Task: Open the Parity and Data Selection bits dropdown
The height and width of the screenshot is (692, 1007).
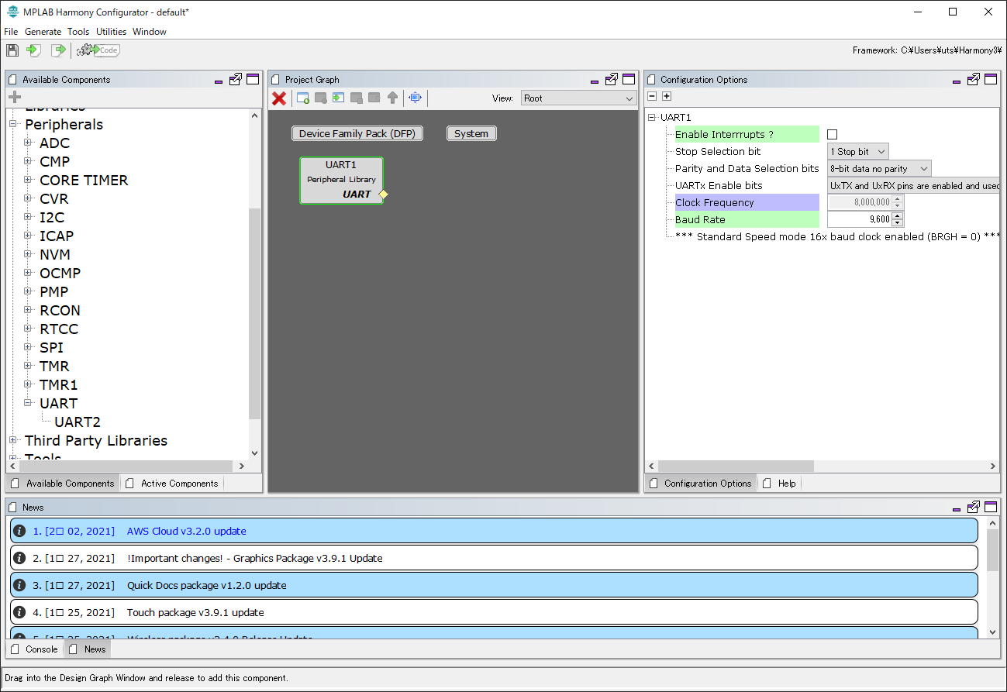Action: coord(879,169)
